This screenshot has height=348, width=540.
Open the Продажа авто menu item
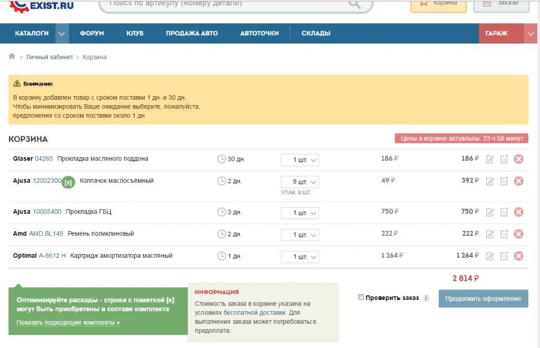(192, 33)
